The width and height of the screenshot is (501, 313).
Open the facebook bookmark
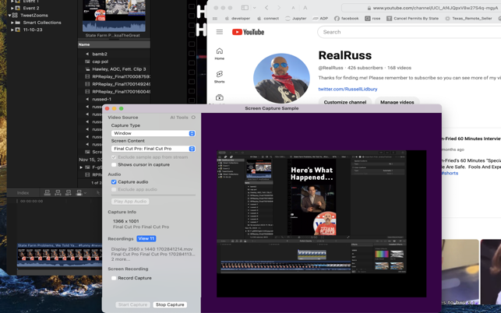347,19
